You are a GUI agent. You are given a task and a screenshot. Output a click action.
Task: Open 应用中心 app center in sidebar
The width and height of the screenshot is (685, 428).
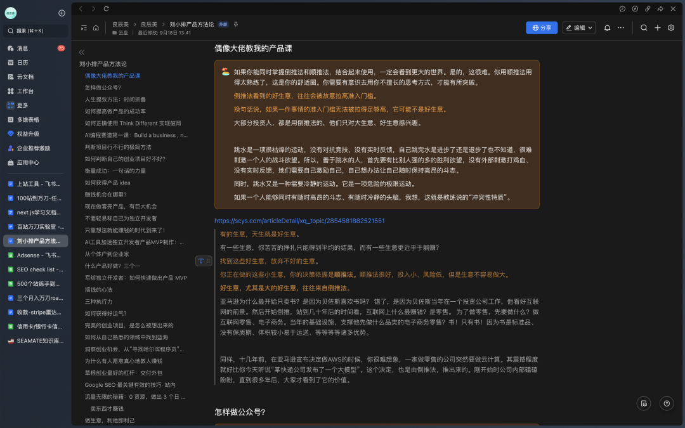(36, 162)
